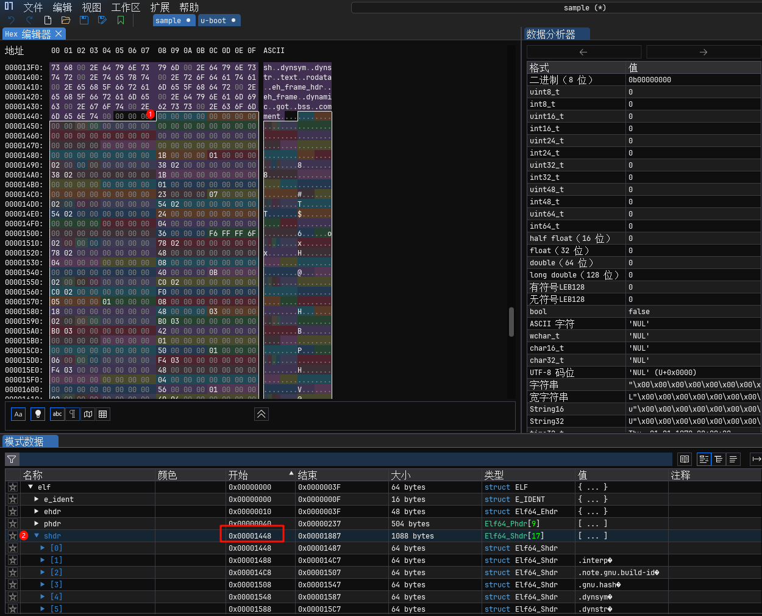
Task: Click the Save As pencil-disk icon
Action: (102, 20)
